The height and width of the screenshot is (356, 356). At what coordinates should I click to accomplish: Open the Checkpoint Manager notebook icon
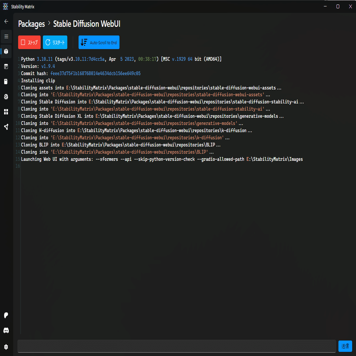6,82
